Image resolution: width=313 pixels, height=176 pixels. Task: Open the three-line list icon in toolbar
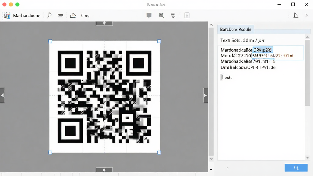tap(61, 16)
